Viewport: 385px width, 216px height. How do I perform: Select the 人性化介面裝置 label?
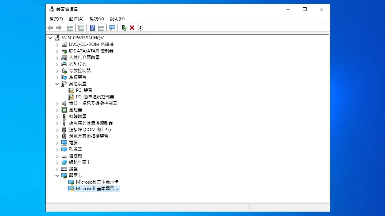point(84,58)
